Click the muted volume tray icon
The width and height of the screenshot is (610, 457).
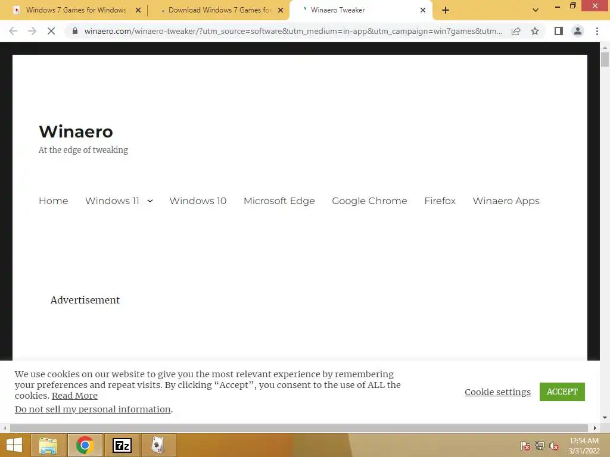[553, 446]
